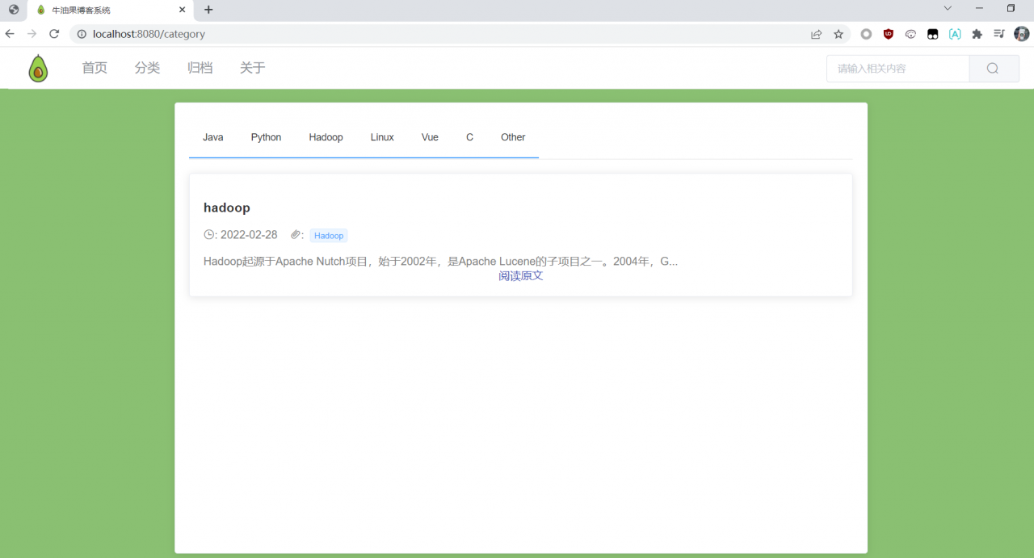This screenshot has width=1034, height=558.
Task: Click the media control playlist icon
Action: pyautogui.click(x=999, y=34)
